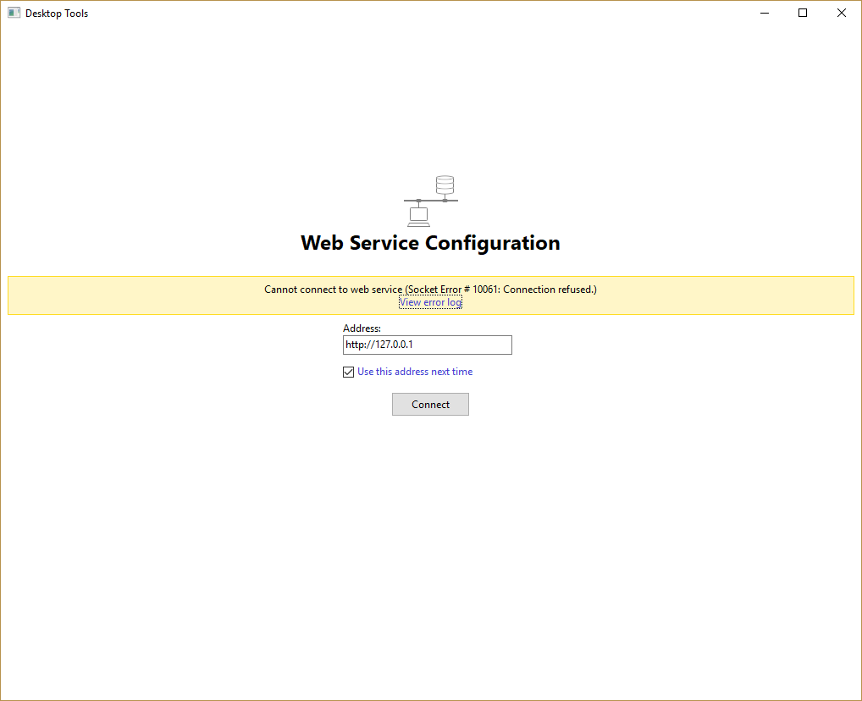Click the Desktop Tools title bar text
The image size is (862, 701).
click(x=57, y=13)
